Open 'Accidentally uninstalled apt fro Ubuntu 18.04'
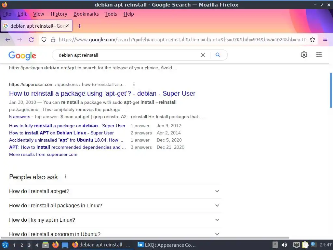The height and width of the screenshot is (250, 333). [66, 140]
